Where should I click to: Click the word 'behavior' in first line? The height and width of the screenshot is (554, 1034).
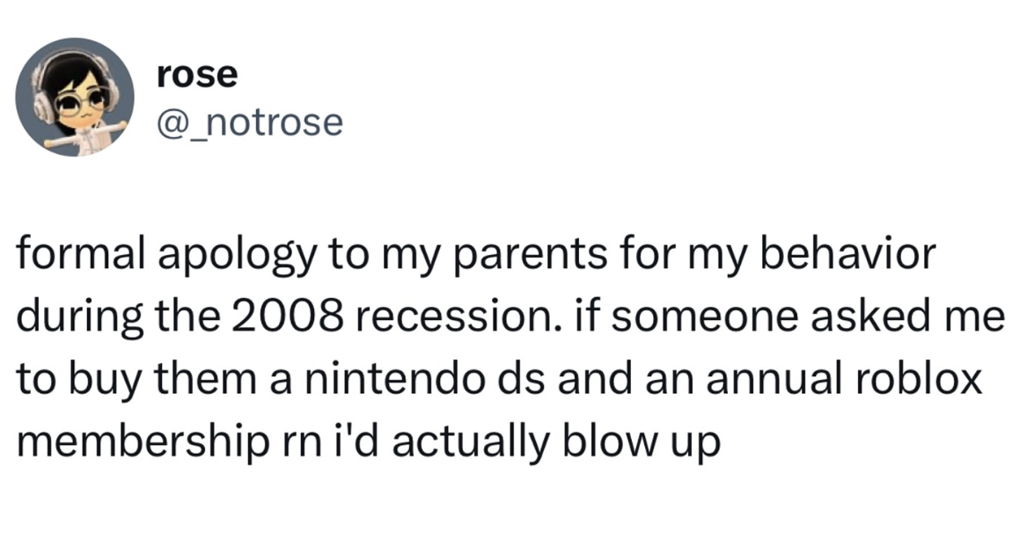click(x=848, y=253)
